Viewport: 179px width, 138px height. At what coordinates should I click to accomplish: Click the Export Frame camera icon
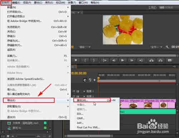tap(170, 60)
